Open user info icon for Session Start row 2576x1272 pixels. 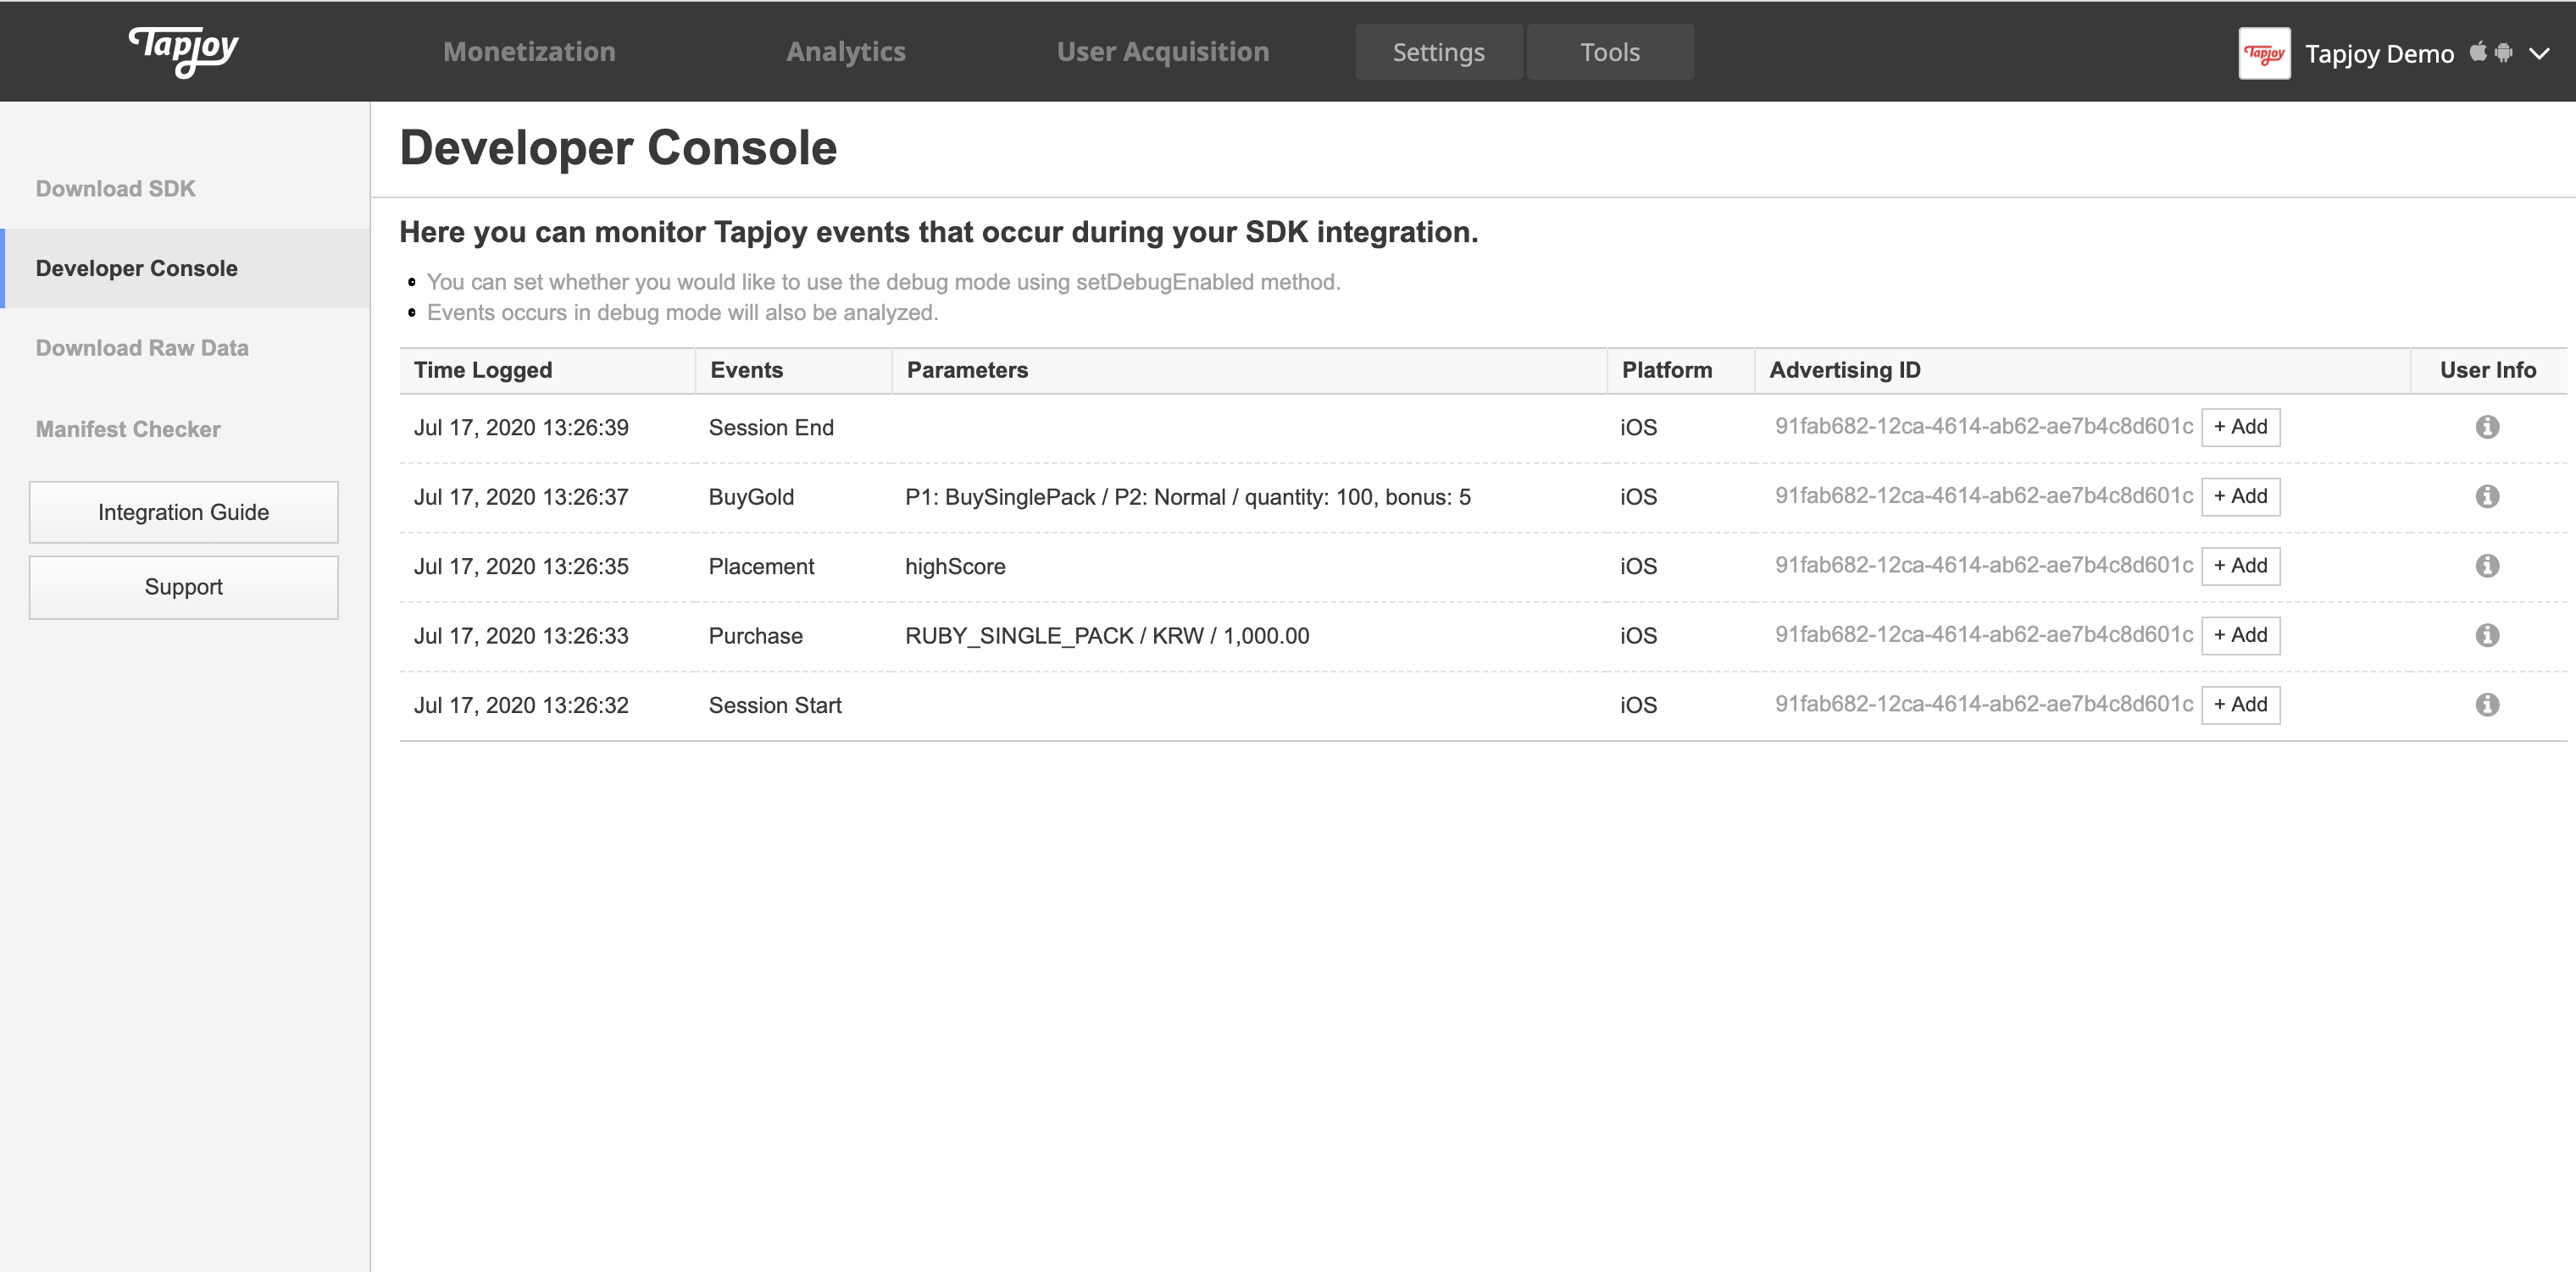point(2487,705)
